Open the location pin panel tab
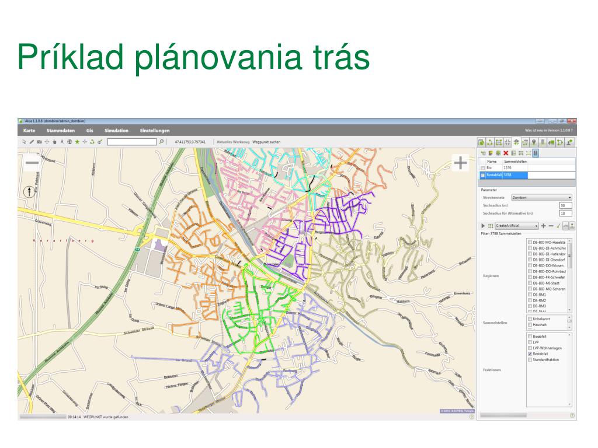This screenshot has width=598, height=448. [534, 142]
